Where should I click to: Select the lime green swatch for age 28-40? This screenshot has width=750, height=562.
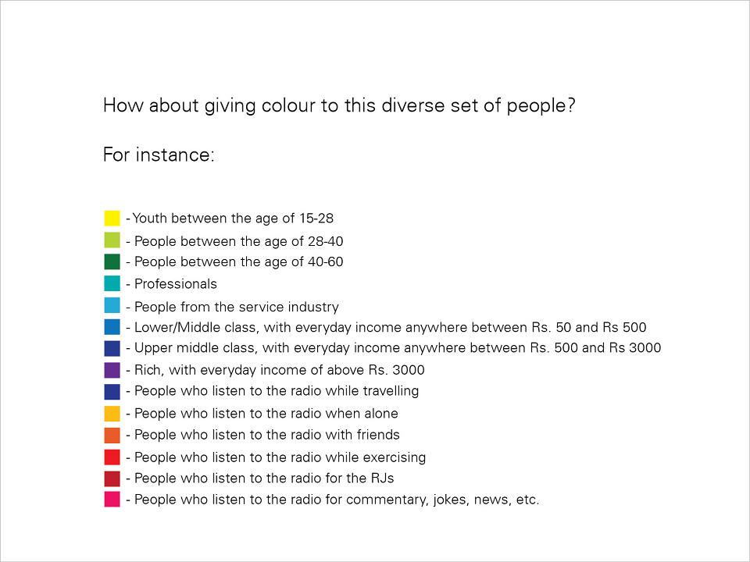click(x=112, y=240)
